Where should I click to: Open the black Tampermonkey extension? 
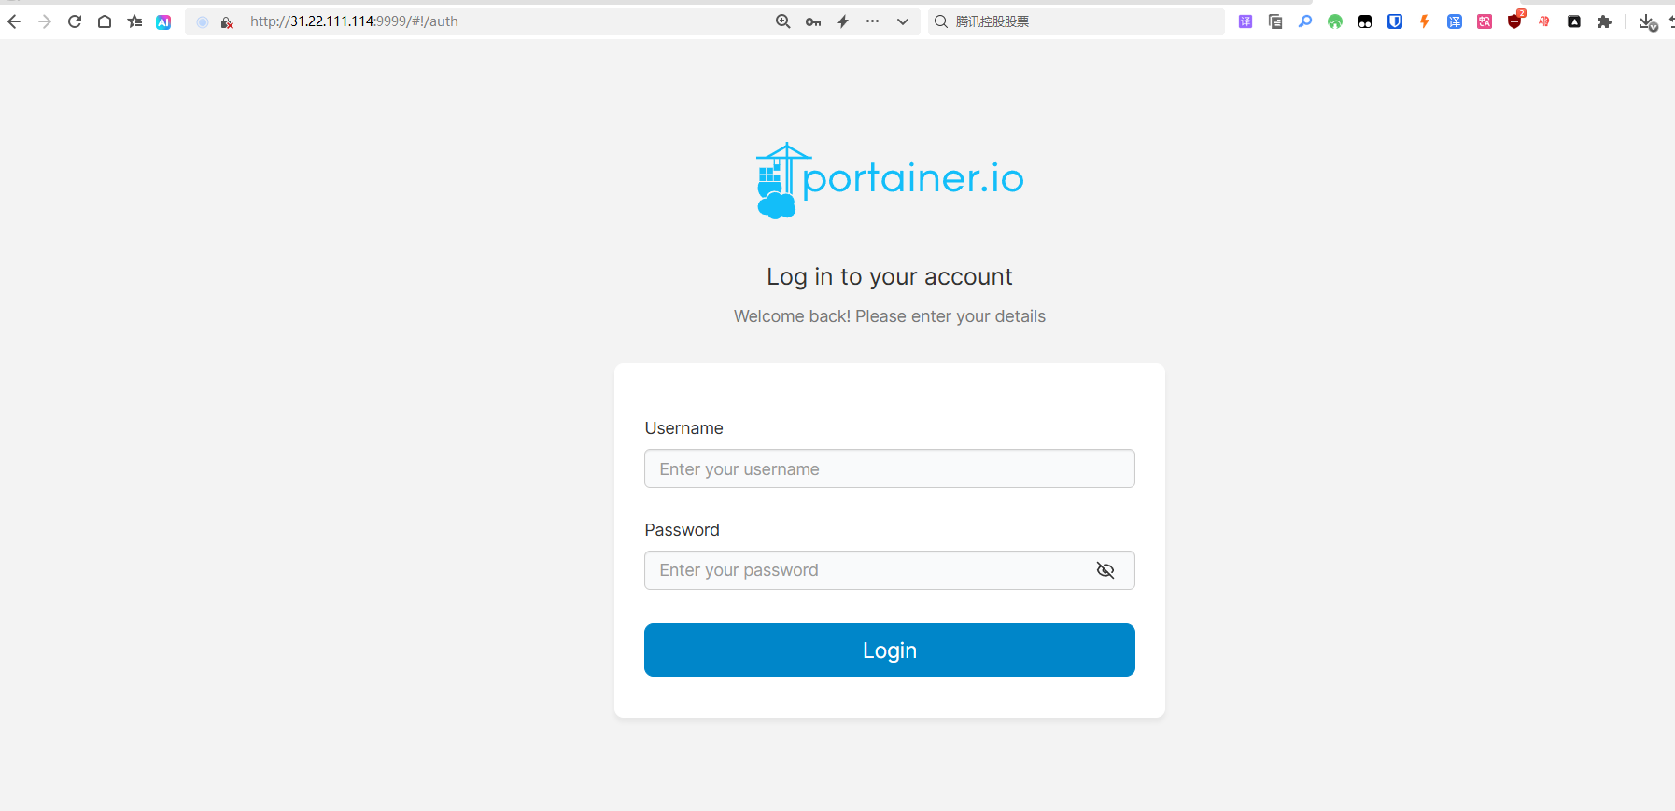(1365, 21)
